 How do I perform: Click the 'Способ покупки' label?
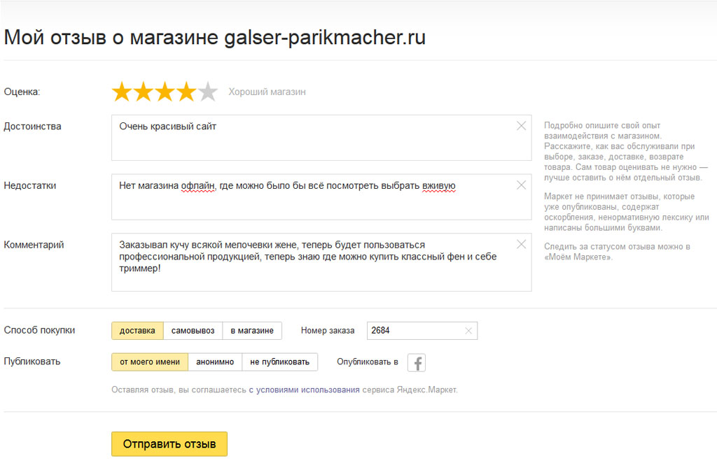[39, 330]
